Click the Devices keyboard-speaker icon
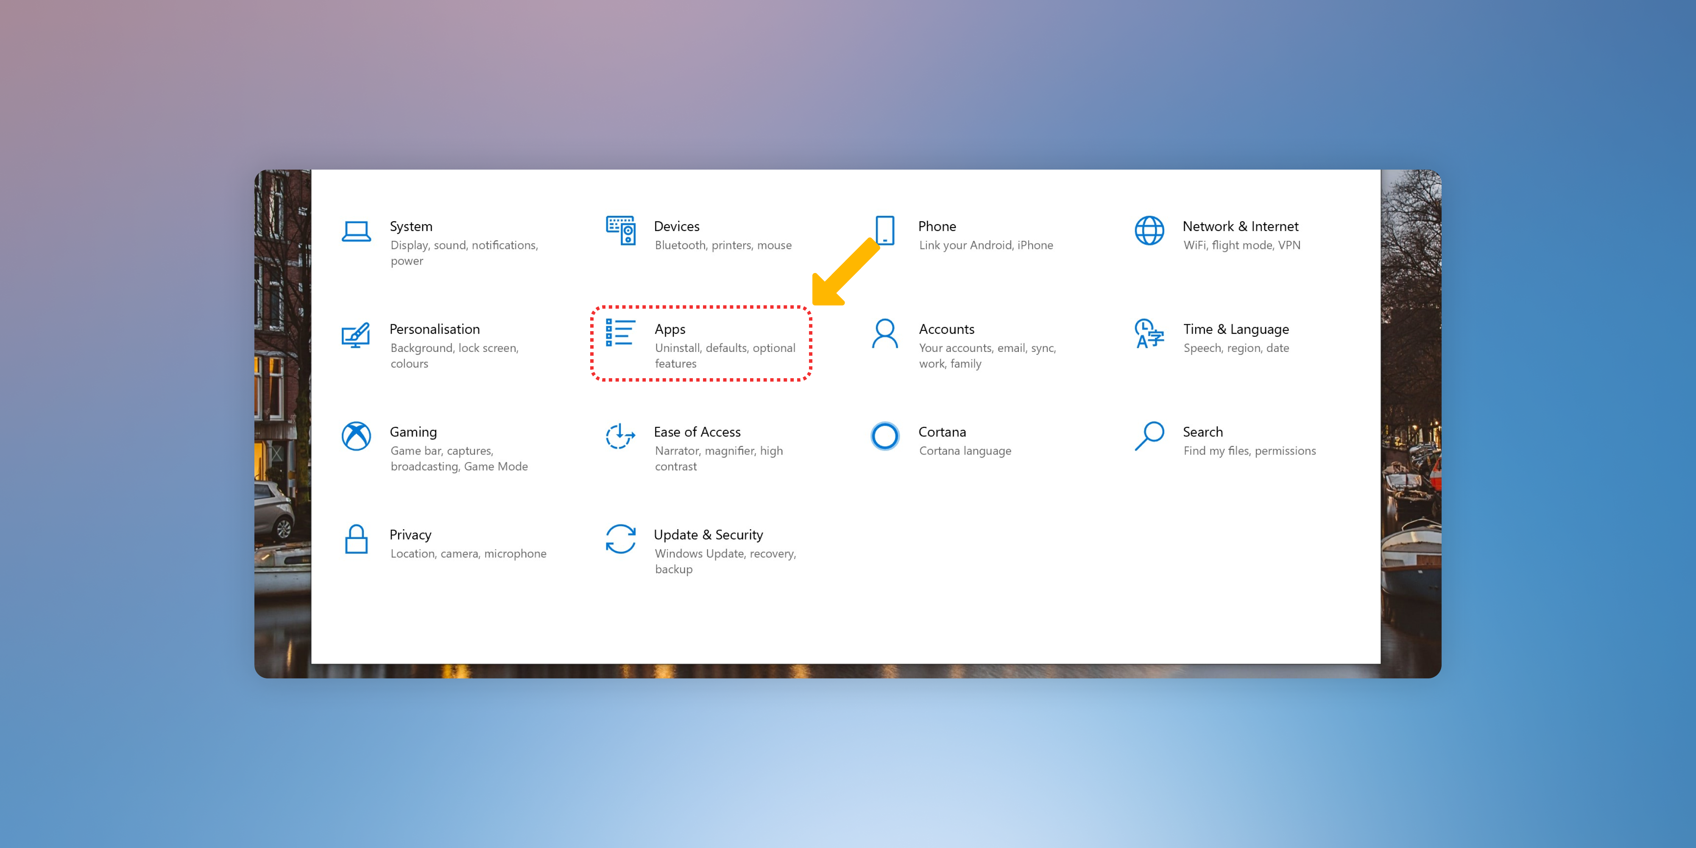The image size is (1696, 848). point(621,230)
